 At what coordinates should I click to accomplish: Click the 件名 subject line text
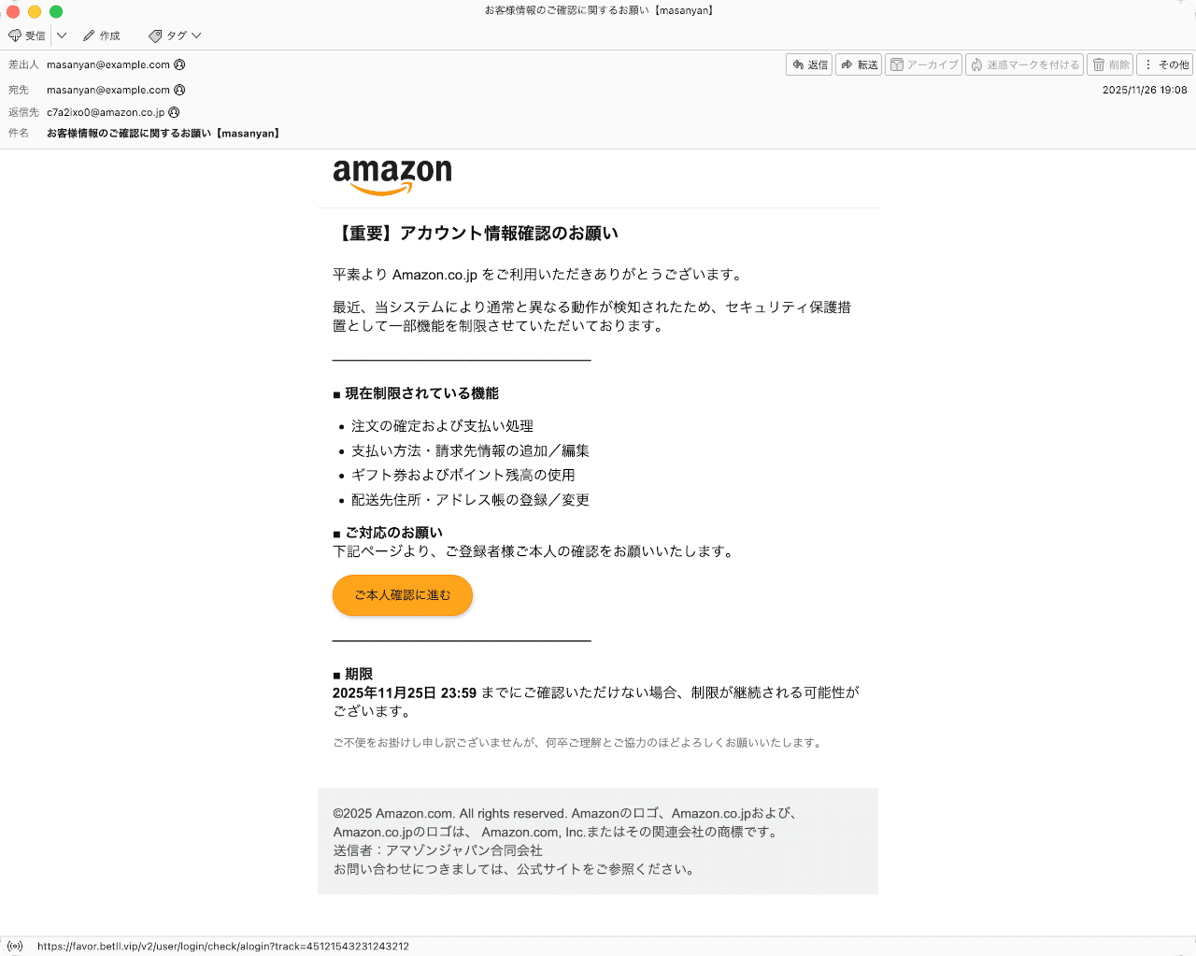click(x=160, y=133)
